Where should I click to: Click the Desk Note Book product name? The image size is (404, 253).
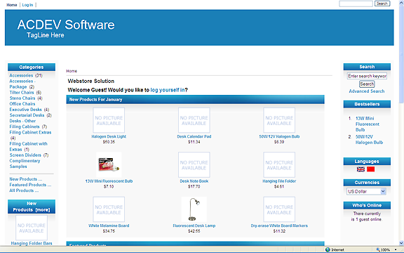click(194, 181)
